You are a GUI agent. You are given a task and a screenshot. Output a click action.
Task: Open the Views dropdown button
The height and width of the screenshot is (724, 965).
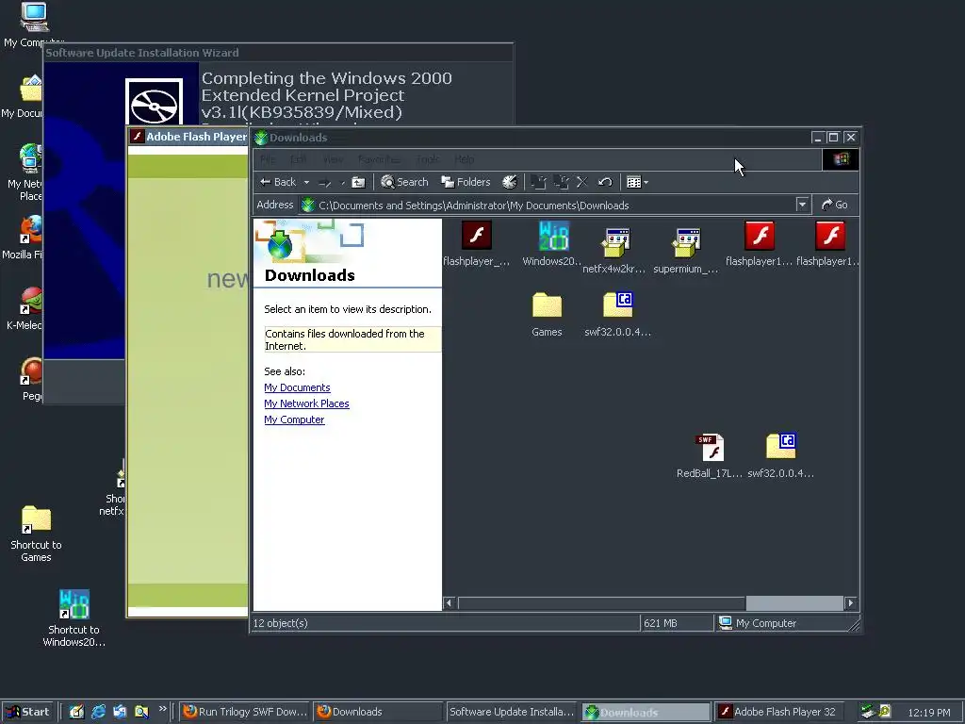pos(637,182)
